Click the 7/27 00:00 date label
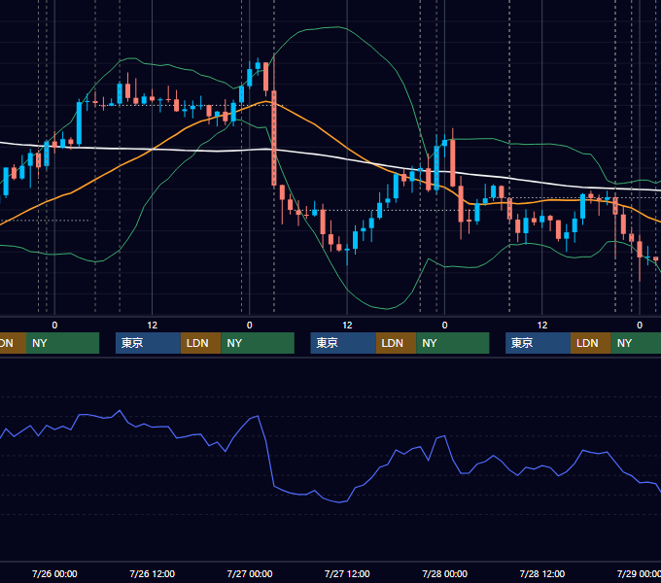Screen dimensions: 661x583 tap(250, 573)
